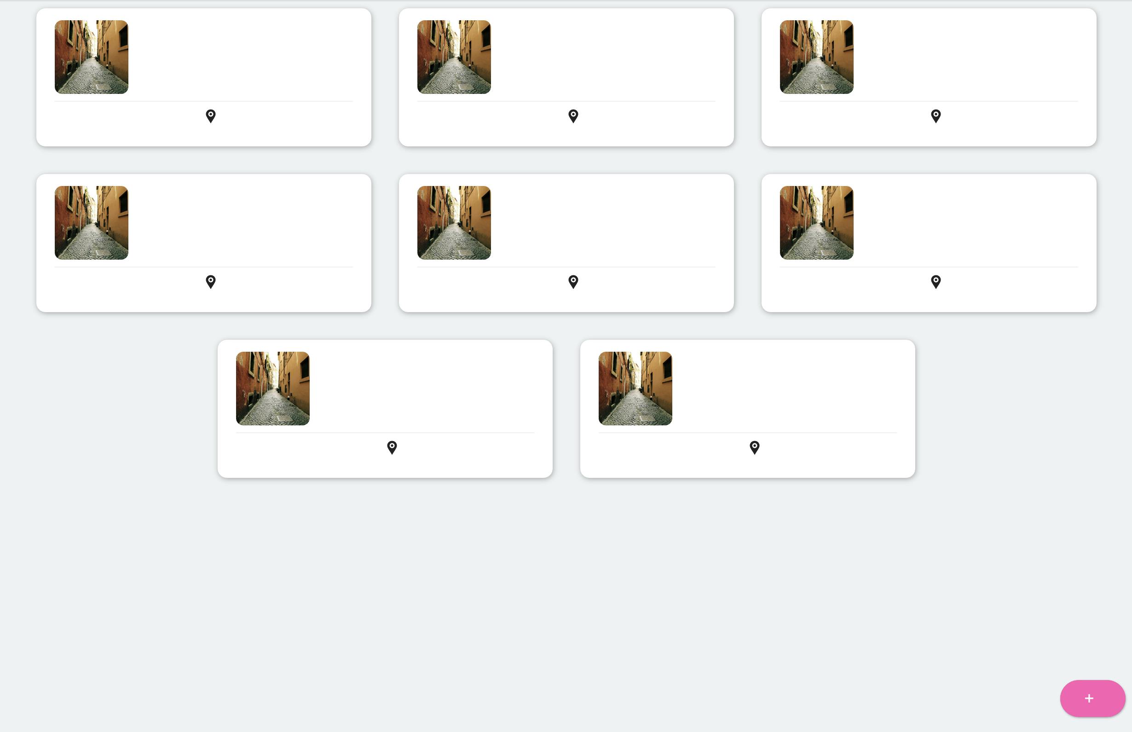Click the alley image on second-row middle card
Viewport: 1132px width, 732px height.
(x=454, y=222)
